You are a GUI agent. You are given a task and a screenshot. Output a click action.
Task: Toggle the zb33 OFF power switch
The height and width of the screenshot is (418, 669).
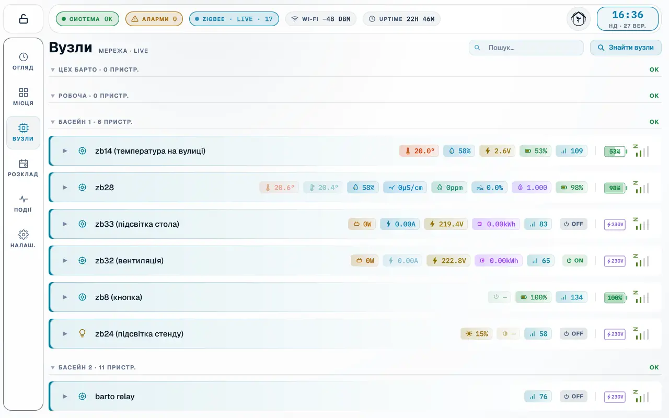pos(573,224)
